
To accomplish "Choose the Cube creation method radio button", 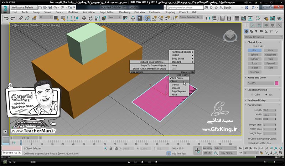I will click(252, 94).
